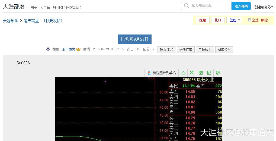Click the cloud save icon on image toolbar
Image resolution: width=276 pixels, height=141 pixels.
tap(183, 73)
